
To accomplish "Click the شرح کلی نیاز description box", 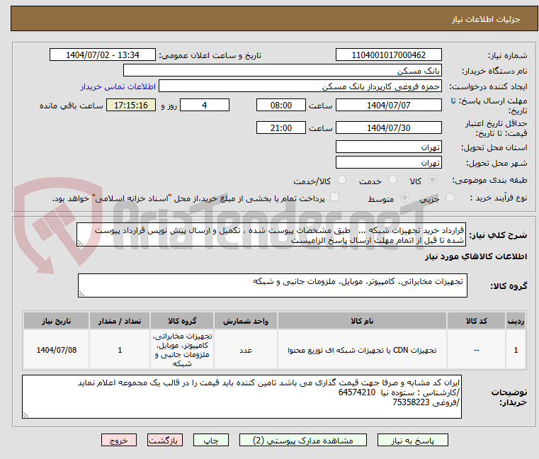I will point(271,234).
